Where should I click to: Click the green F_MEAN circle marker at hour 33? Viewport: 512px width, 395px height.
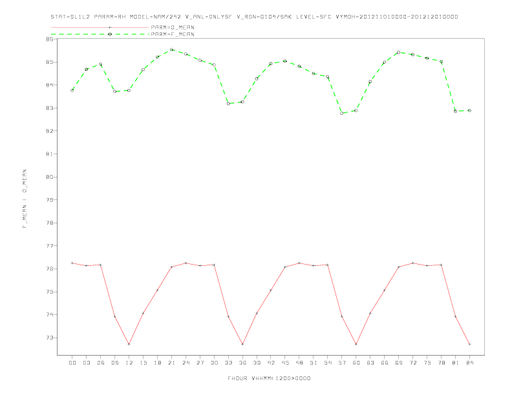coord(228,104)
